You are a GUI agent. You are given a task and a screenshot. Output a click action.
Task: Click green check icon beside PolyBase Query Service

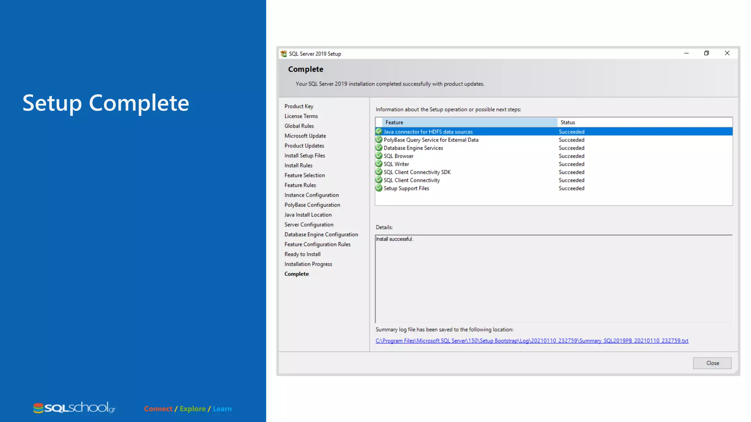tap(379, 140)
